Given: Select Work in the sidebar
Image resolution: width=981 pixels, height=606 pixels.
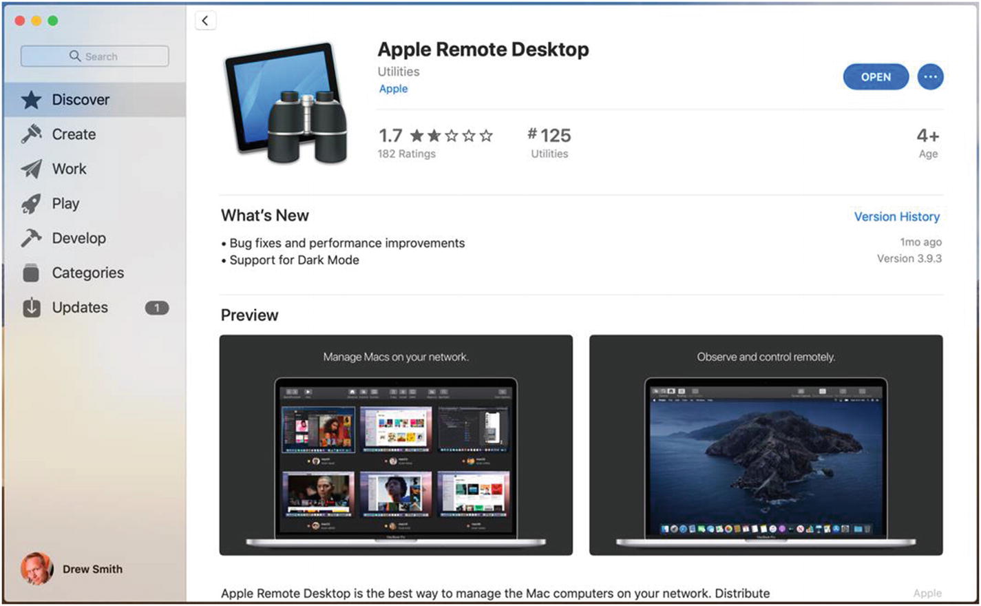Looking at the screenshot, I should pyautogui.click(x=94, y=169).
